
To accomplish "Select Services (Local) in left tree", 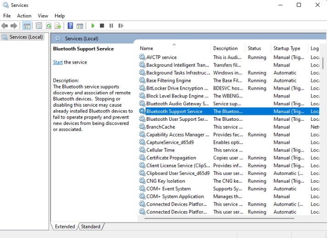I will pyautogui.click(x=26, y=37).
